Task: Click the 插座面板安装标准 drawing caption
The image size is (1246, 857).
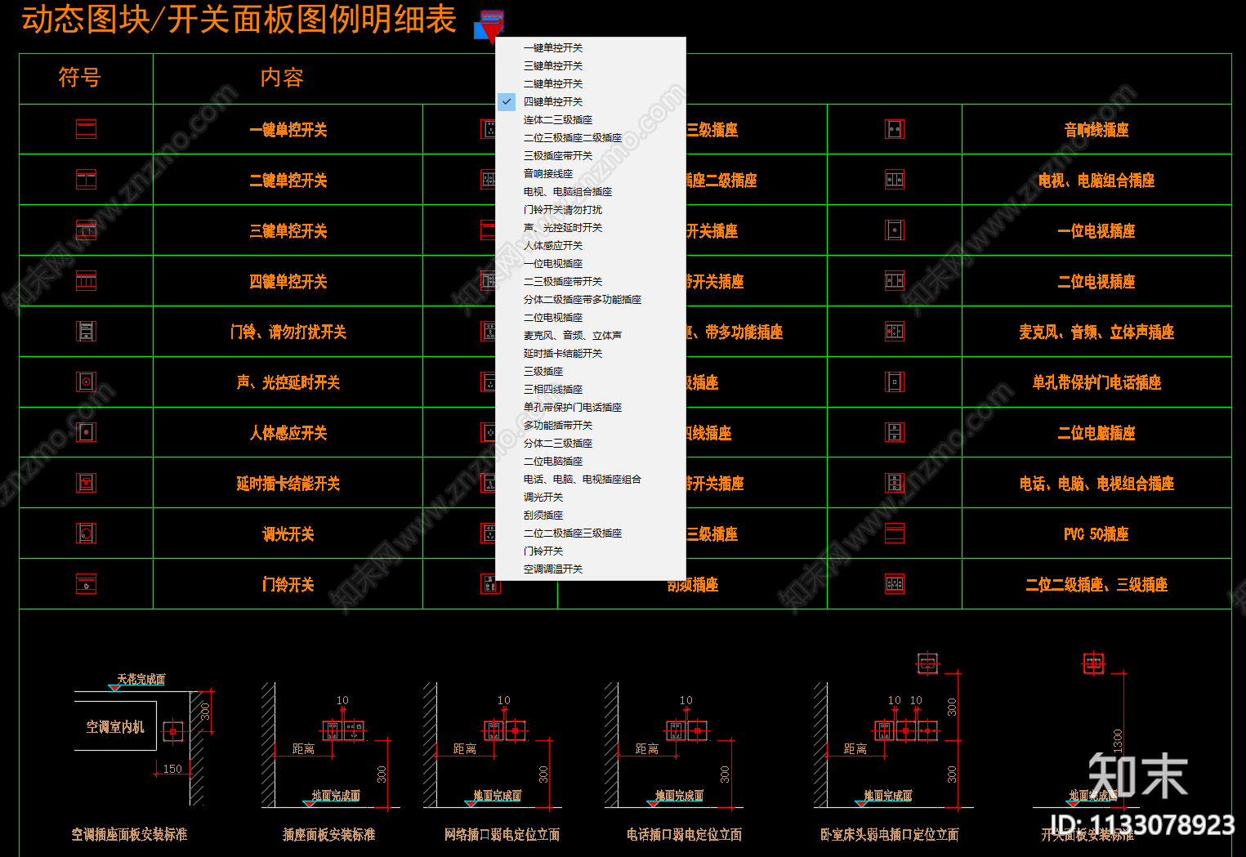Action: pos(328,835)
